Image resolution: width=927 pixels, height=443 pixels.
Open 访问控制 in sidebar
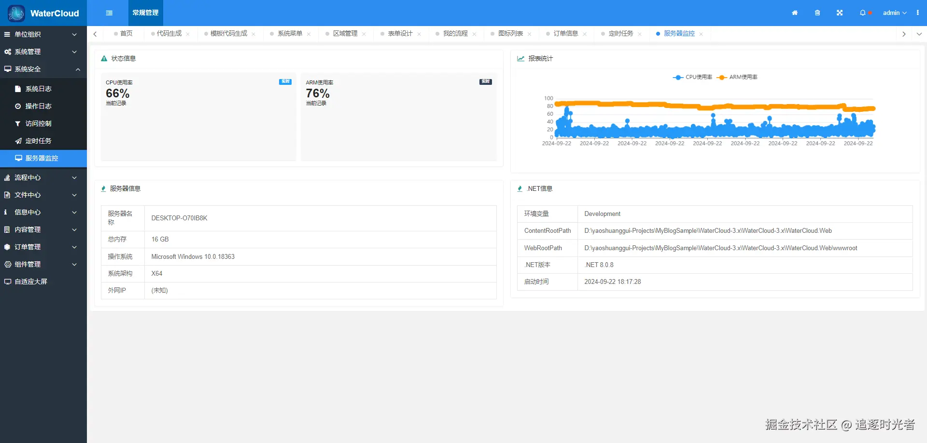[43, 123]
